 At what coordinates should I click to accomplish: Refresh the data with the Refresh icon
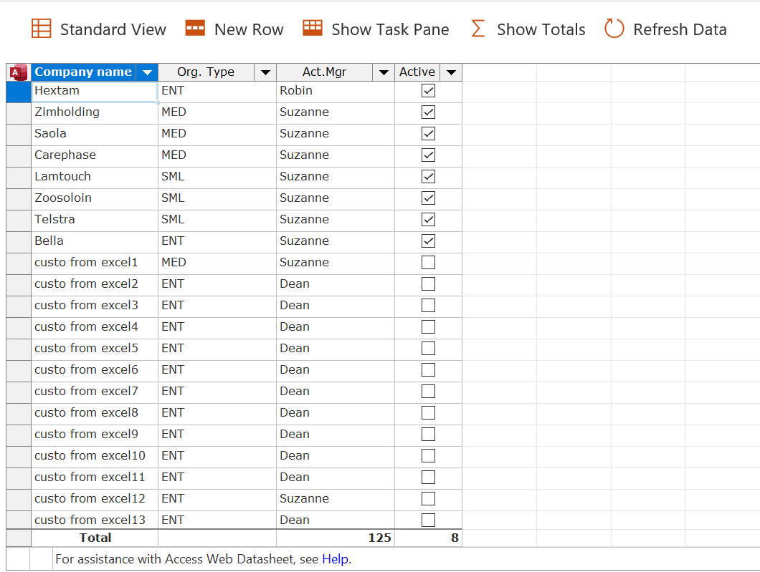614,29
